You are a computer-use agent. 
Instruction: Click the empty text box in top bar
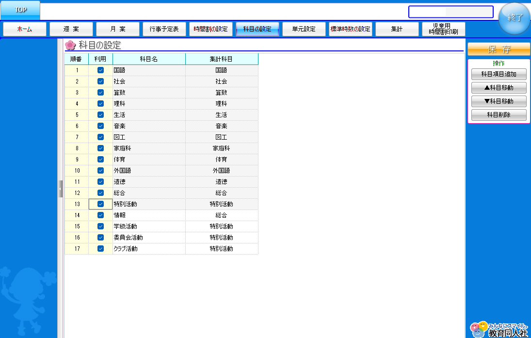pyautogui.click(x=451, y=12)
